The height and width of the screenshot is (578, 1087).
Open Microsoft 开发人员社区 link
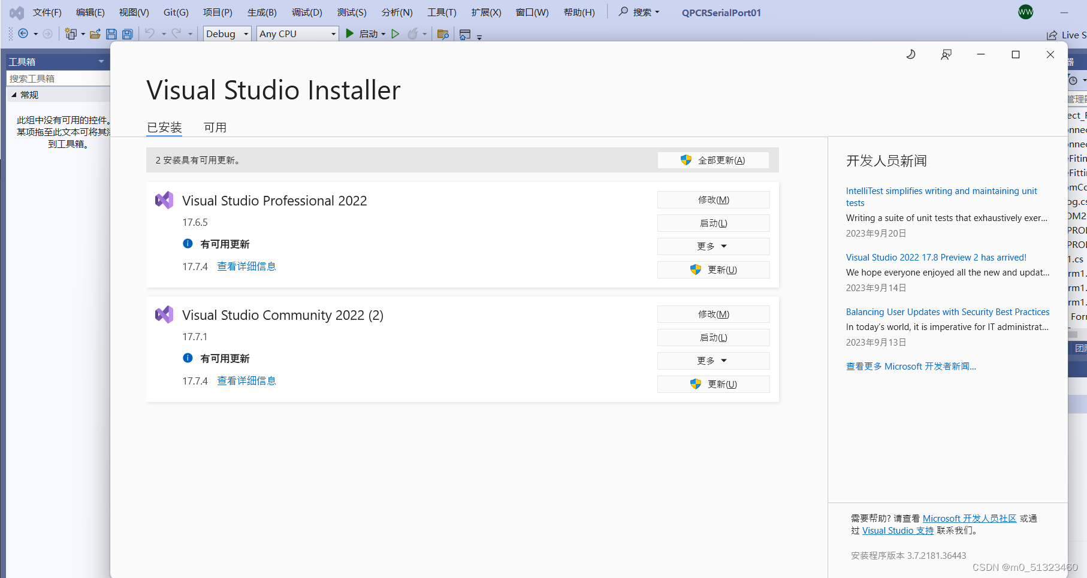970,518
